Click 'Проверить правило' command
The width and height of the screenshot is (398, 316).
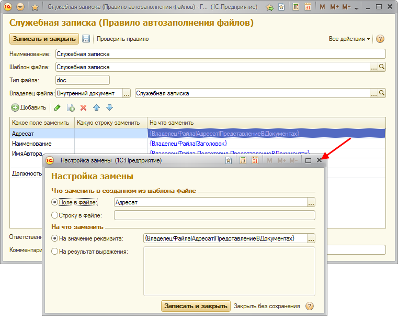coord(122,39)
